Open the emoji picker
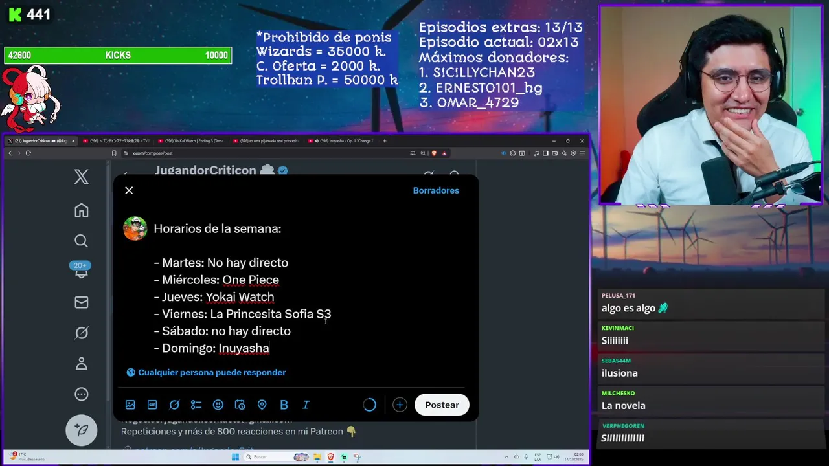 [x=218, y=405]
